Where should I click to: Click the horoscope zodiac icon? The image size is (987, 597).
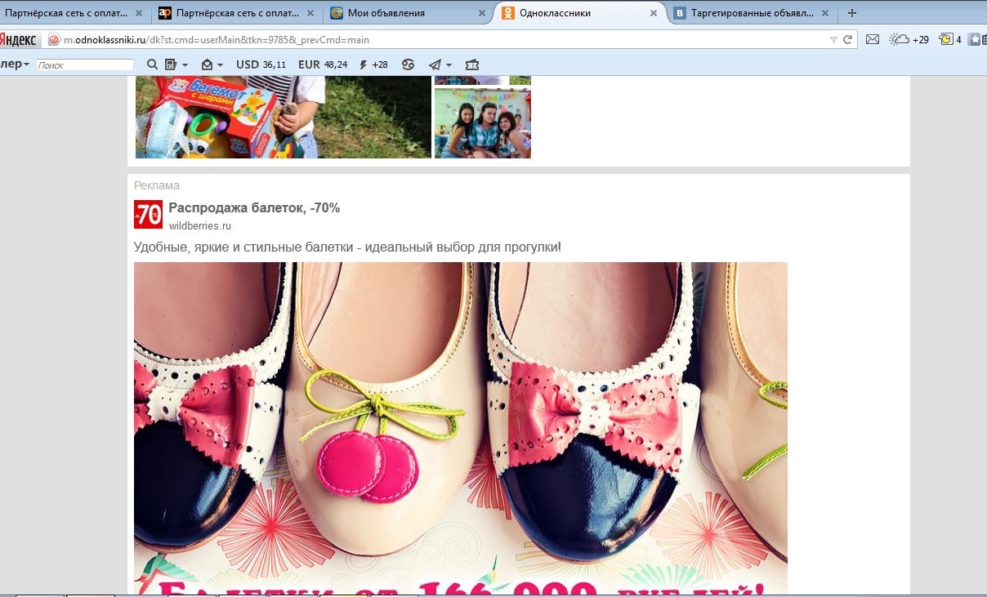click(x=407, y=65)
